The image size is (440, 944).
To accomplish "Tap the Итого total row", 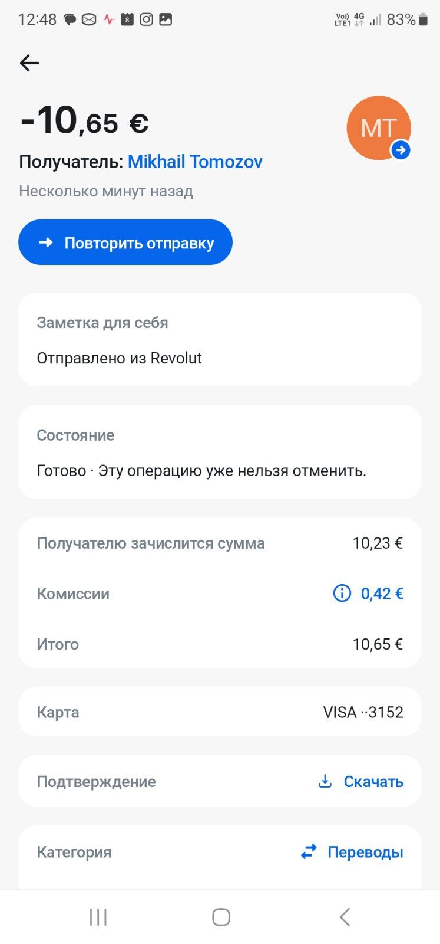I will click(220, 644).
